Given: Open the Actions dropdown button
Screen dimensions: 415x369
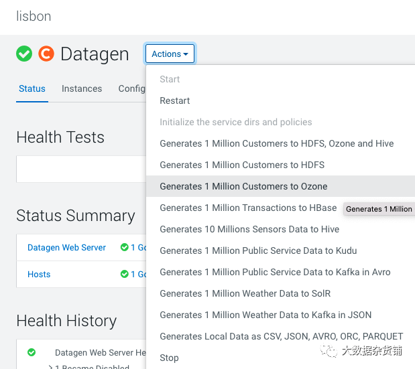Looking at the screenshot, I should click(x=170, y=54).
